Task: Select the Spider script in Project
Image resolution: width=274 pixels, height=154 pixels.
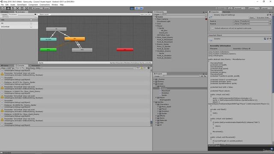Action: (164, 95)
